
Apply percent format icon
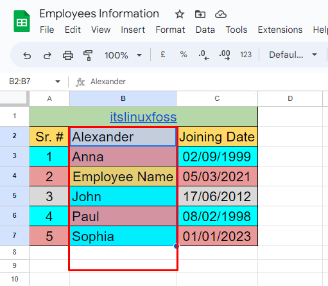tap(184, 55)
